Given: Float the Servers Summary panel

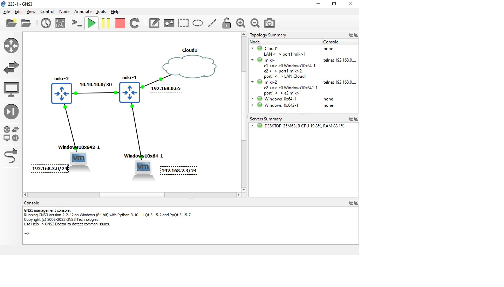Looking at the screenshot, I should click(x=351, y=119).
